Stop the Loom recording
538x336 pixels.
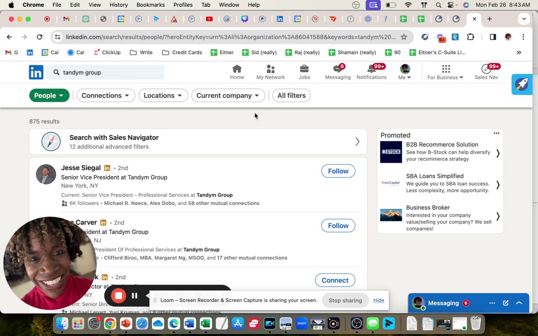[119, 296]
